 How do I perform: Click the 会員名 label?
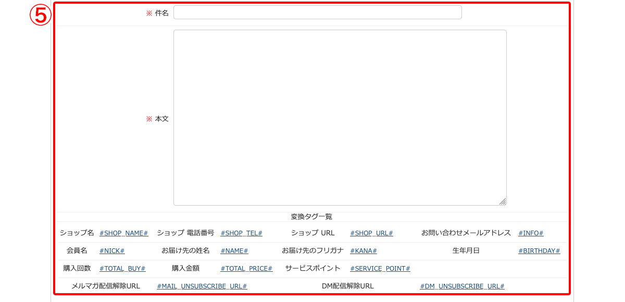(77, 250)
